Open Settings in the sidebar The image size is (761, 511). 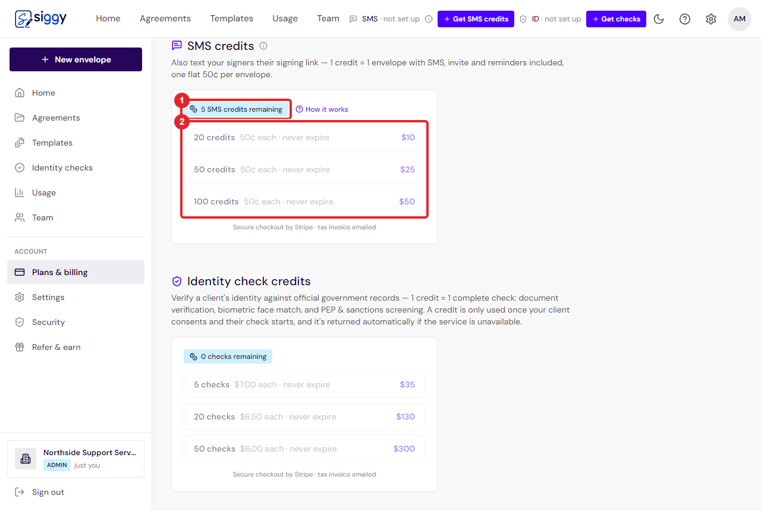pos(76,297)
